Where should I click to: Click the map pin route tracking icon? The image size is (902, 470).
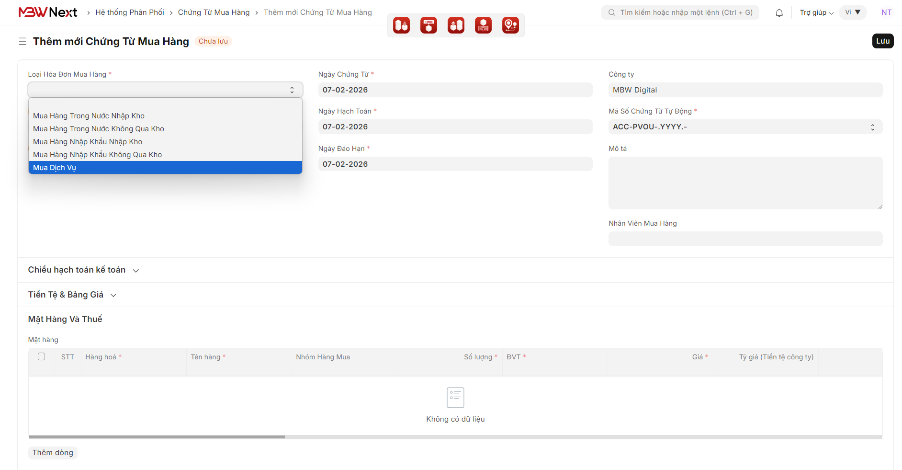tap(510, 25)
